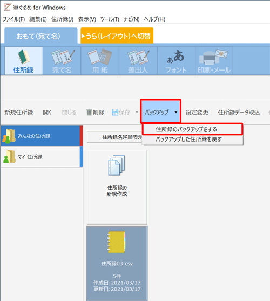270x301 pixels.
Task: Click the 住所録の新規作成 document icon
Action: pyautogui.click(x=117, y=165)
